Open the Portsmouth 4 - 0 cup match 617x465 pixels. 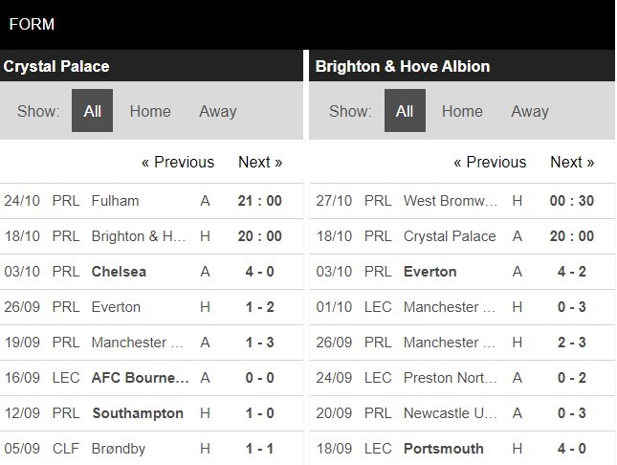462,449
